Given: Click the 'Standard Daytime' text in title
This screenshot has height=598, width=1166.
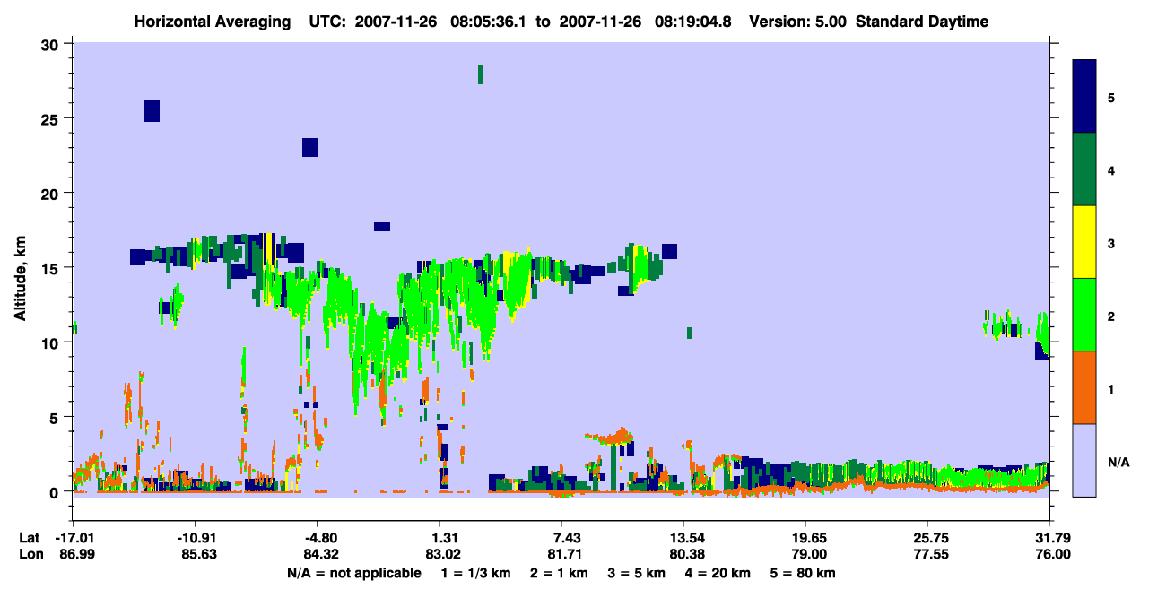Looking at the screenshot, I should [922, 22].
